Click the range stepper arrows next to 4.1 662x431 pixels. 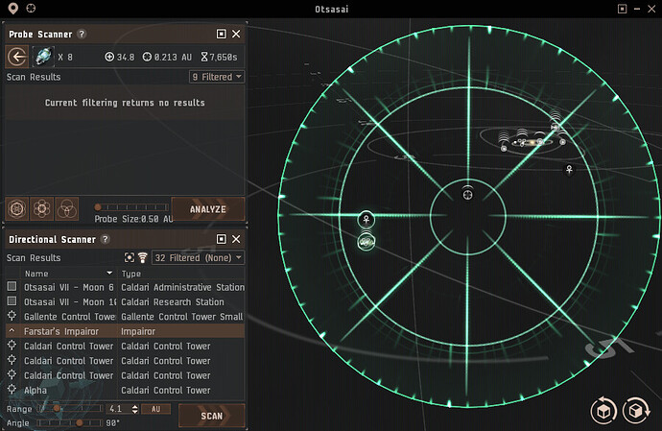[x=134, y=409]
